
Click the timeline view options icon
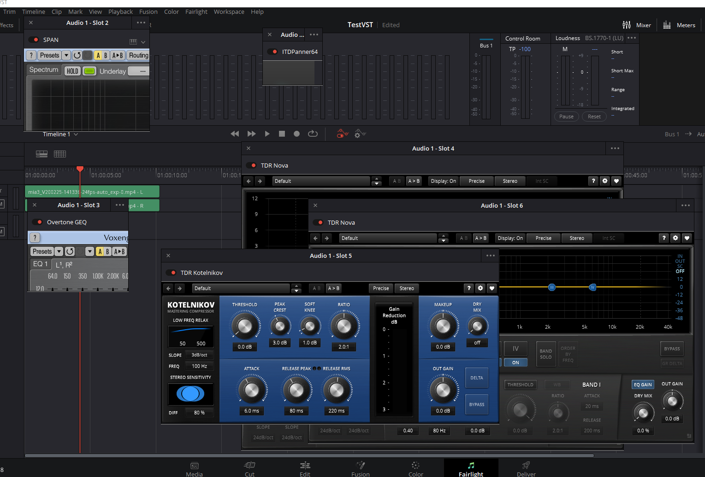pyautogui.click(x=41, y=154)
